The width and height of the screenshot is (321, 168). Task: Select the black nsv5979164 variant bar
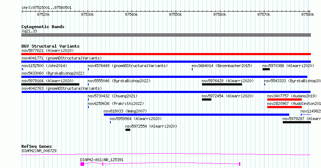point(50,84)
